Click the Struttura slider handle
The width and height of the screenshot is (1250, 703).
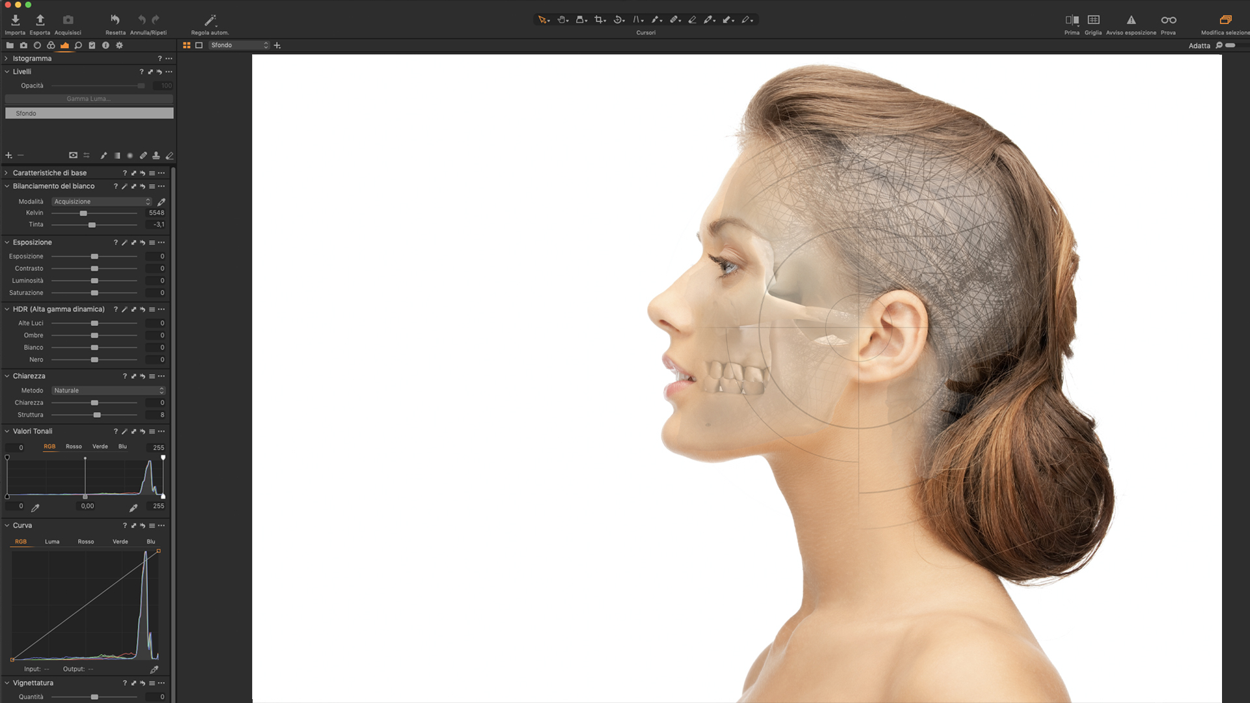(97, 415)
